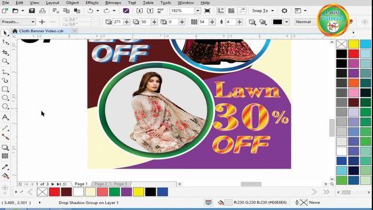This screenshot has height=210, width=373.
Task: Click the Redo arrow icon
Action: click(107, 10)
